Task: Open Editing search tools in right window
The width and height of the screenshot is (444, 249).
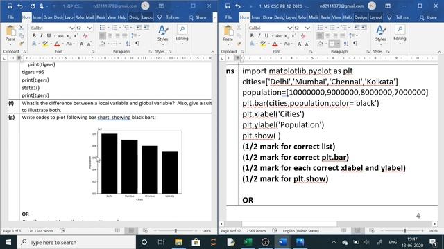Action: [400, 34]
